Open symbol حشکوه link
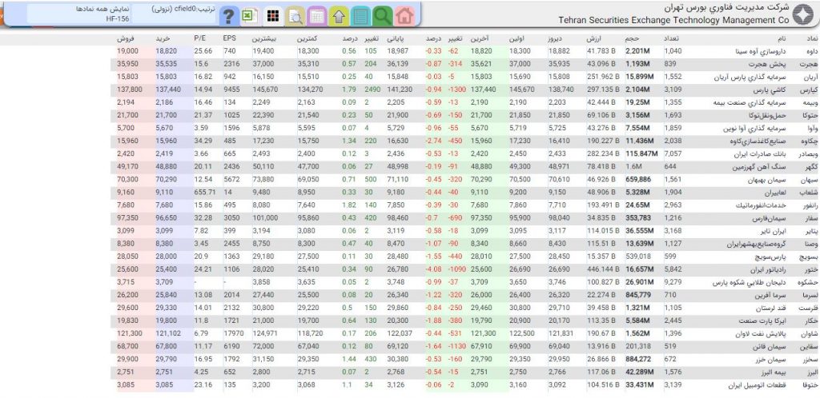This screenshot has height=398, width=820. click(x=807, y=283)
